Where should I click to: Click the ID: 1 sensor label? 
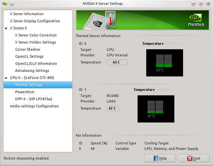82,90
